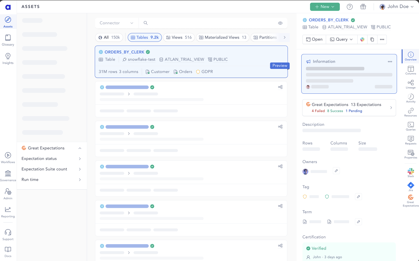Open ORDERS_BY_CLERK title in detail panel
Screen dimensions: 419x261
click(328, 20)
